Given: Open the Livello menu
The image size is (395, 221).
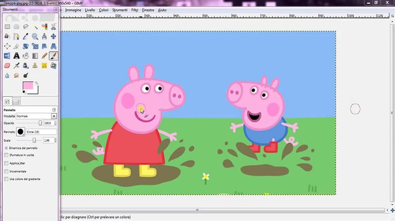Looking at the screenshot, I should point(90,10).
